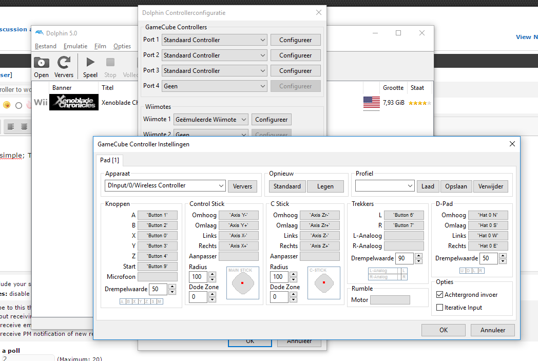Click the Open toolbar icon in Dolphin
The height and width of the screenshot is (361, 538).
point(42,63)
